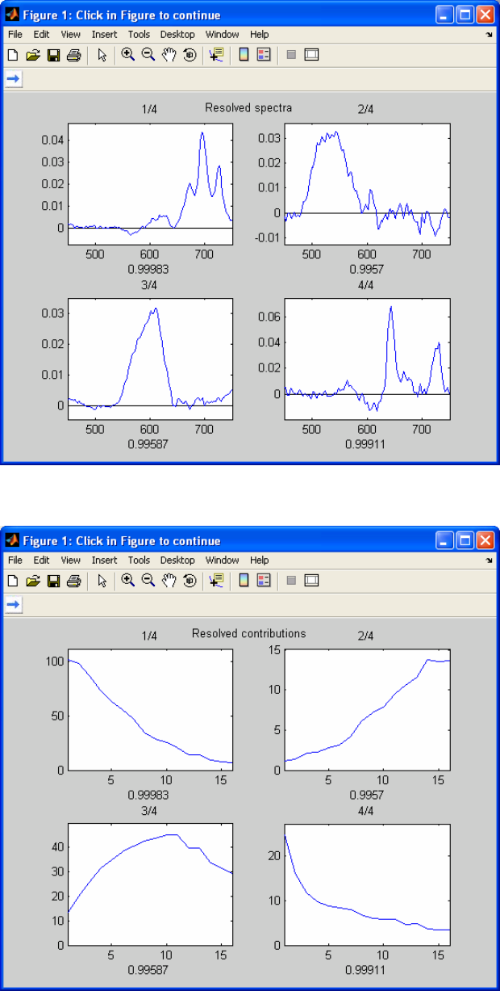Click 3/4 spectrum plot in Resolved spectra window
This screenshot has width=500, height=991.
point(150,359)
